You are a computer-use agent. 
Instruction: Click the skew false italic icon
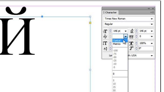tap(131, 48)
